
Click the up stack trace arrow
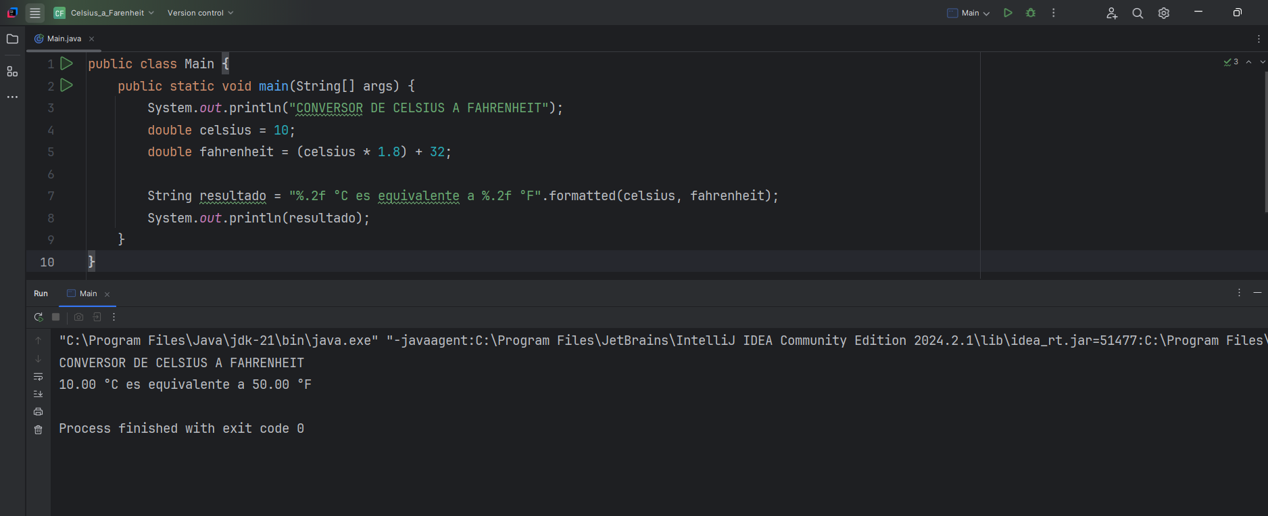click(39, 340)
